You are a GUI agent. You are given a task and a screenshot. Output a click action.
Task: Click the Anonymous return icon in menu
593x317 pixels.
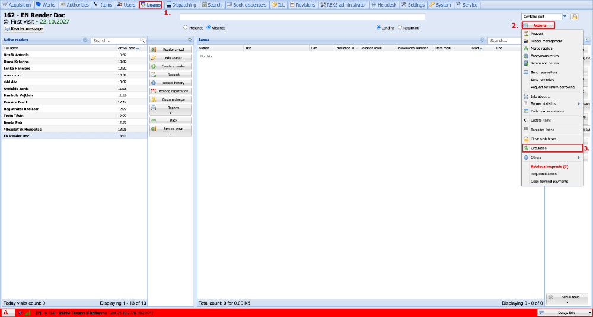525,56
